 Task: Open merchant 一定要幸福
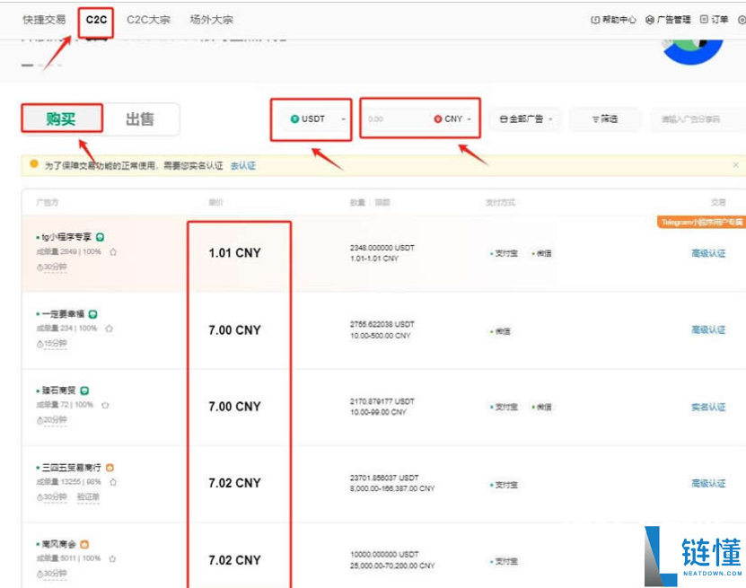pyautogui.click(x=63, y=314)
